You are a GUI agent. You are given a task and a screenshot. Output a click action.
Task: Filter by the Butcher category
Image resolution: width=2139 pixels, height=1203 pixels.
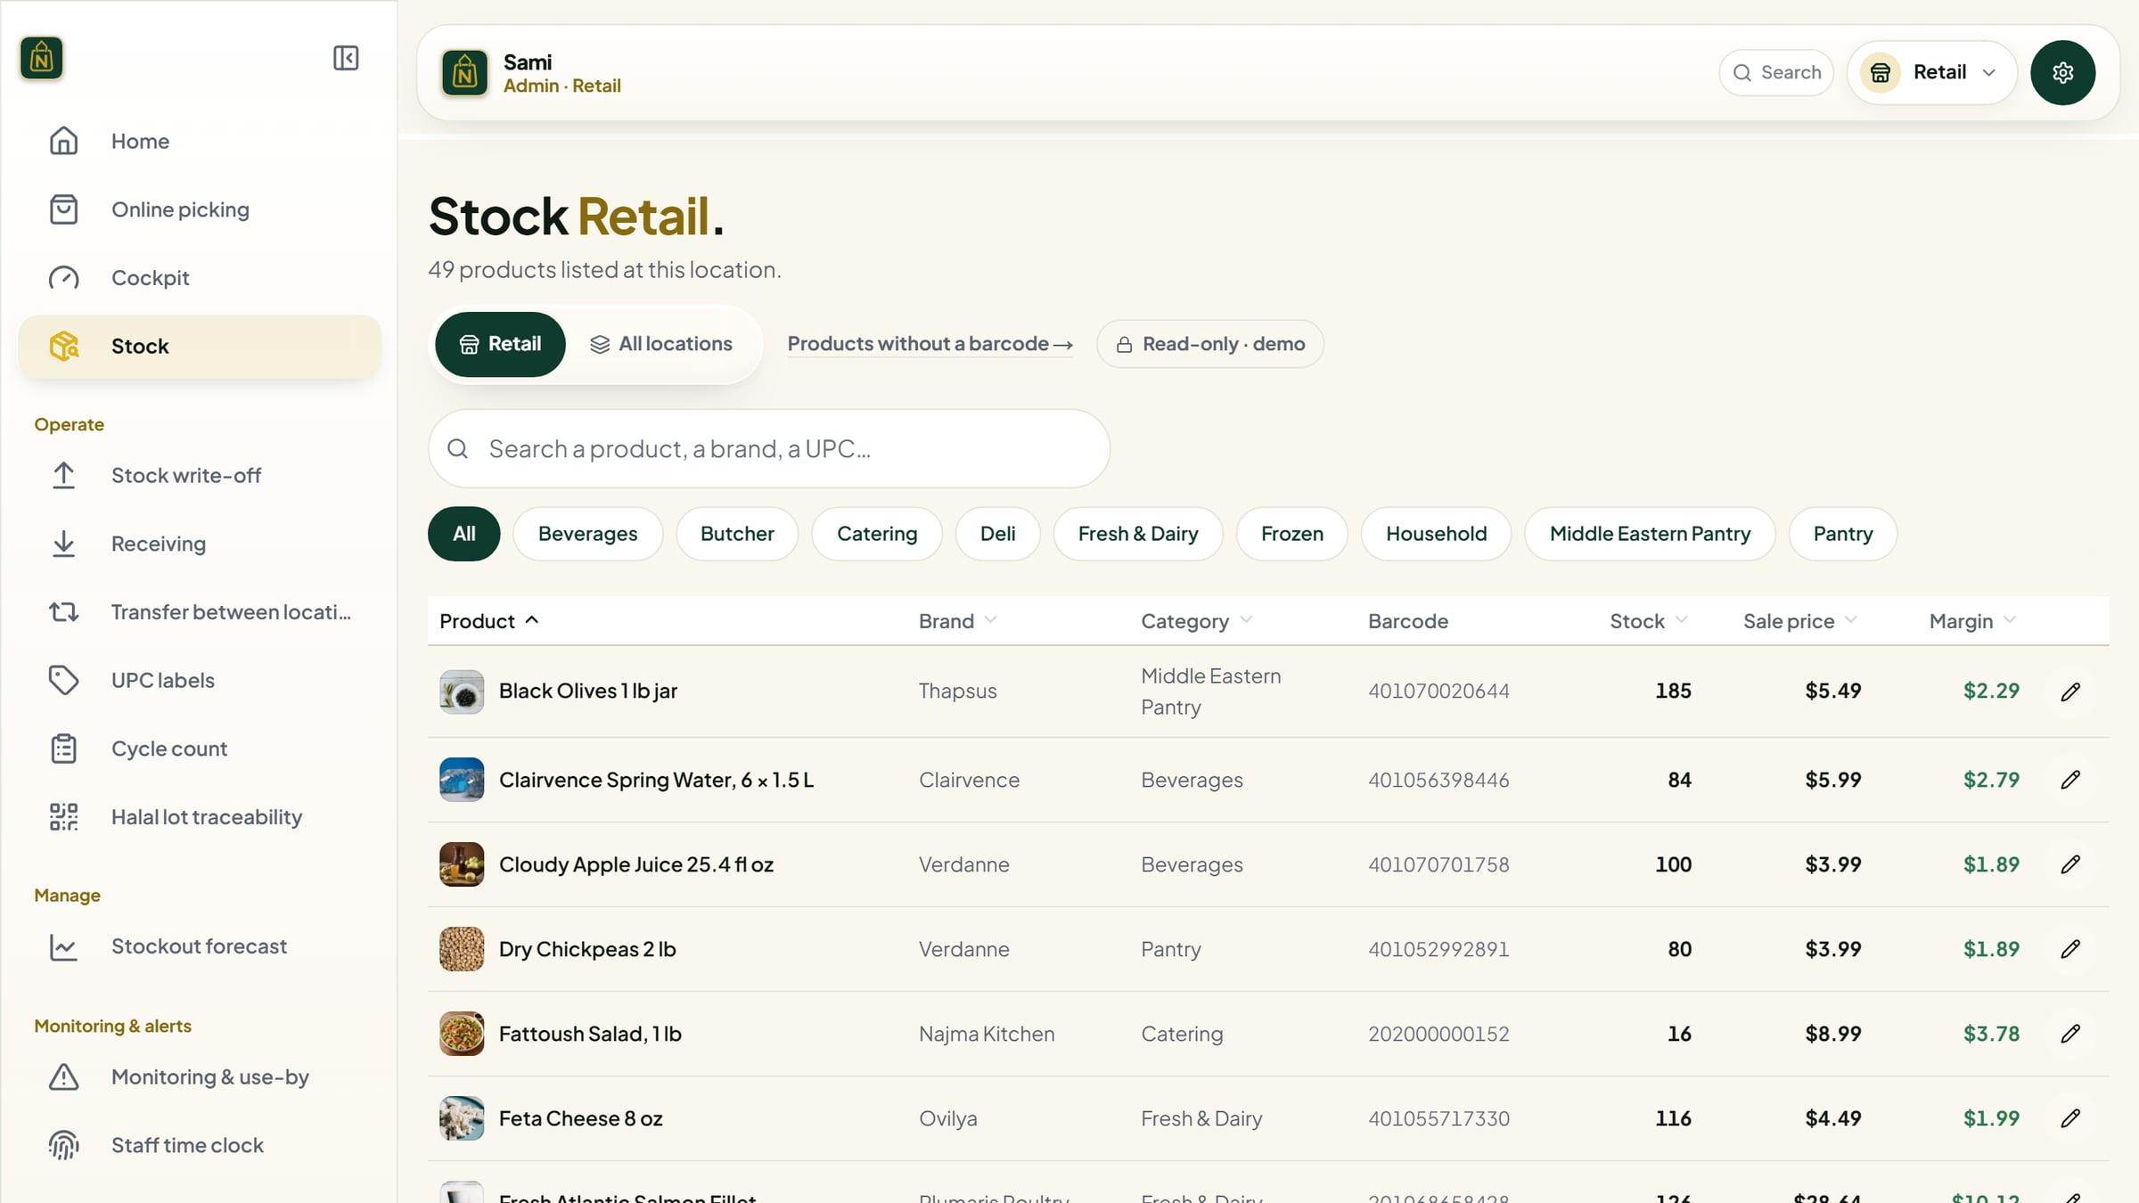(737, 534)
